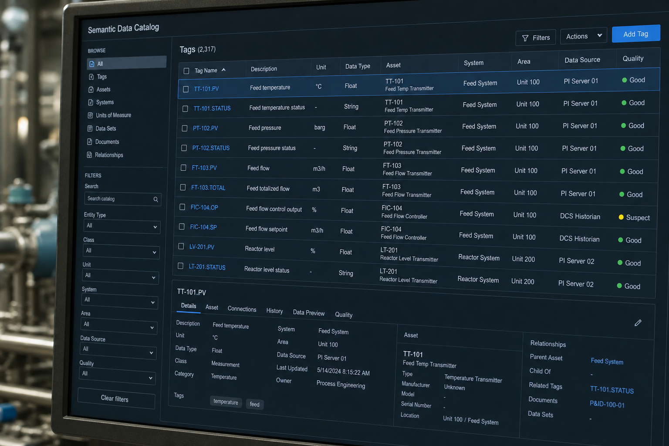This screenshot has width=669, height=446.
Task: Click the funnel Filters button
Action: 536,38
